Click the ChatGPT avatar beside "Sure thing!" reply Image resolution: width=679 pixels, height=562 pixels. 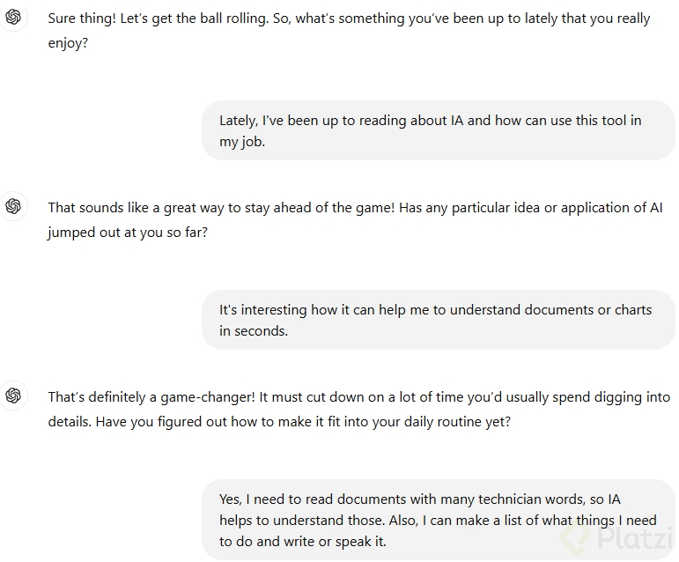(13, 17)
